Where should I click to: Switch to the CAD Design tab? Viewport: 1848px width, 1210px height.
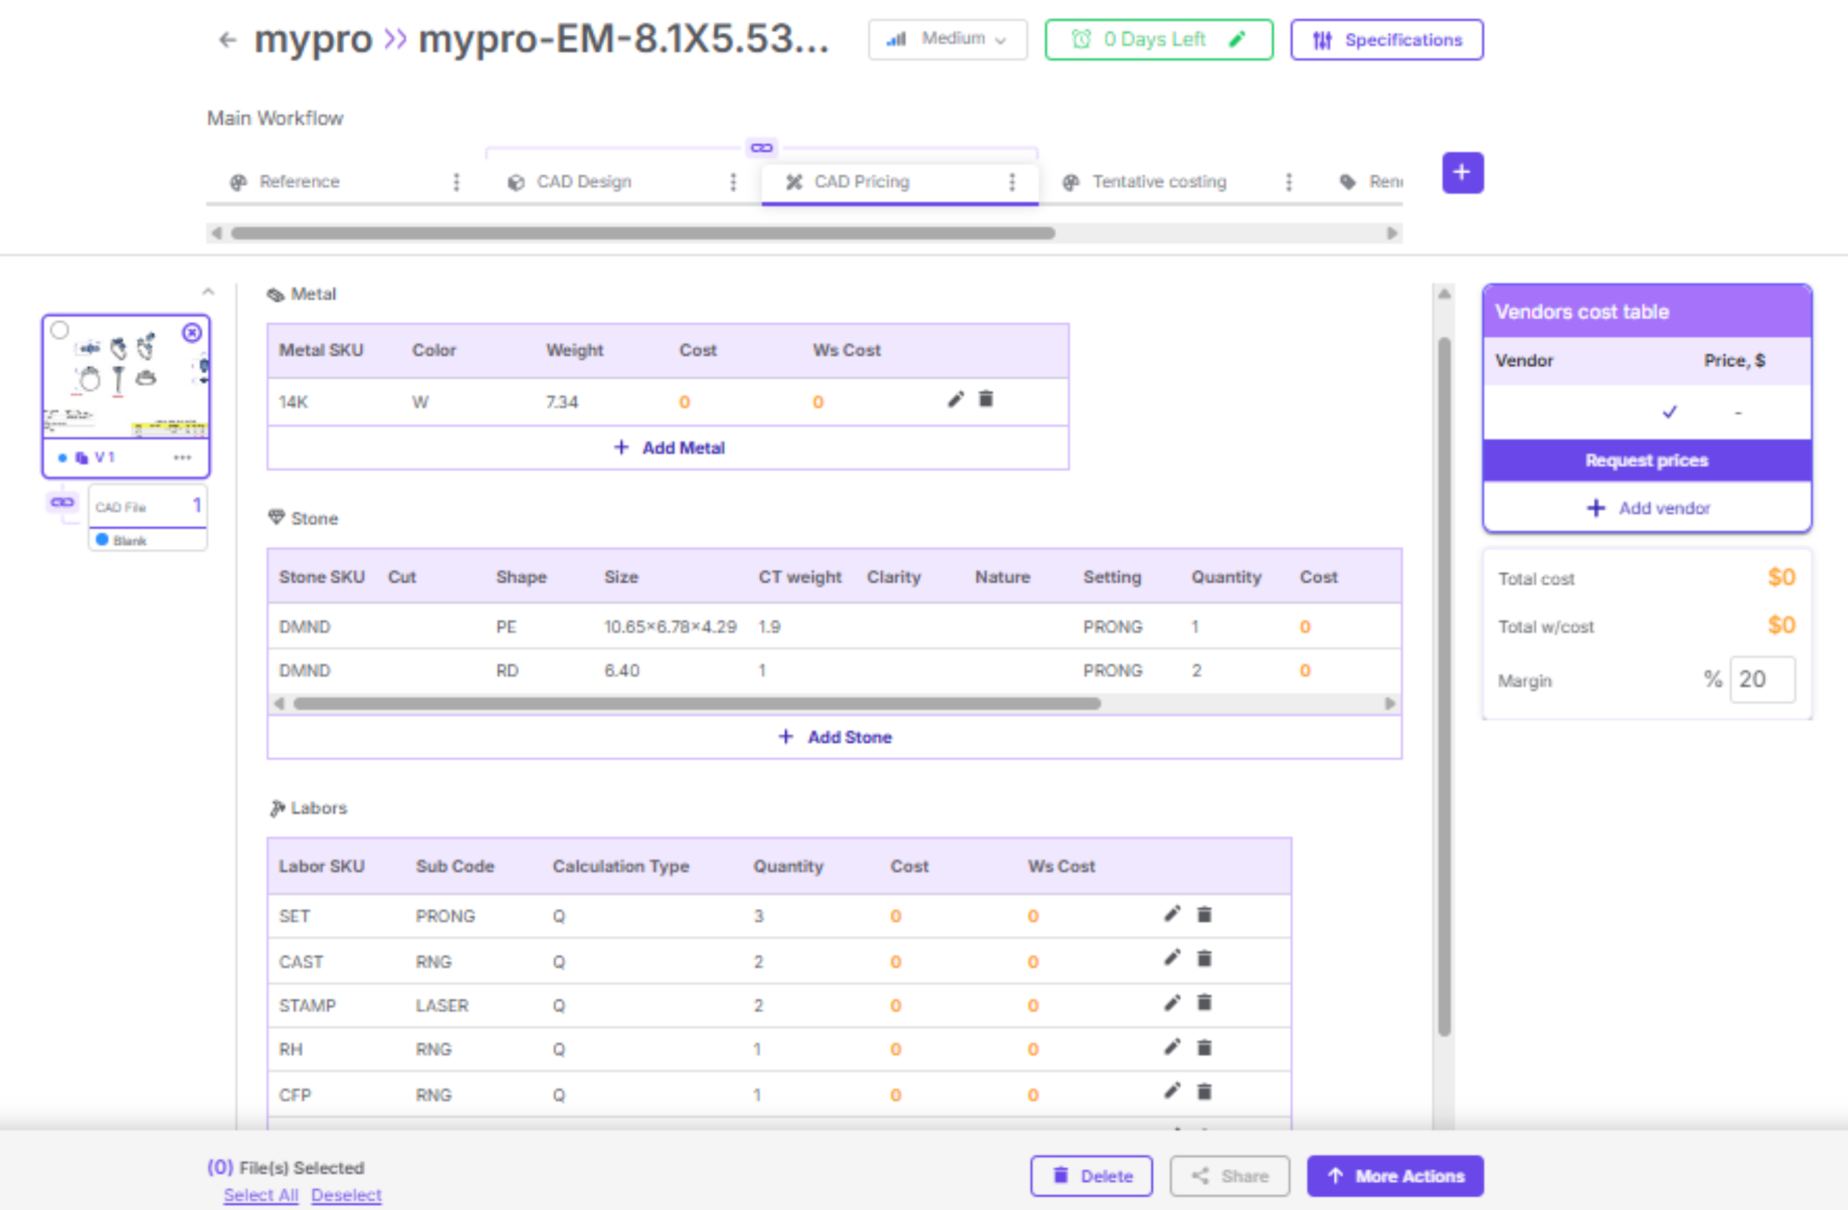click(x=584, y=182)
